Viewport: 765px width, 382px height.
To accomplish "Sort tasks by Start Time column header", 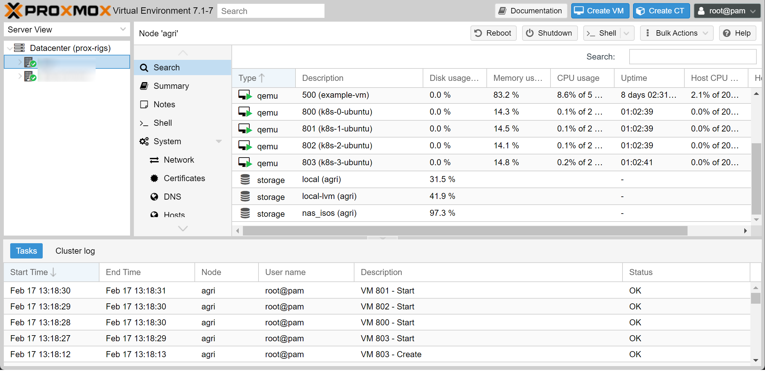I will pyautogui.click(x=51, y=272).
